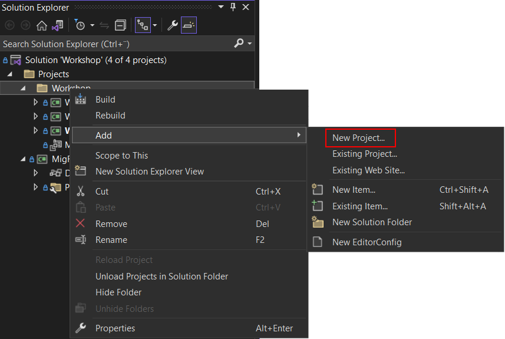505x339 pixels.
Task: Click the New Solution Explorer View icon
Action: tap(81, 170)
